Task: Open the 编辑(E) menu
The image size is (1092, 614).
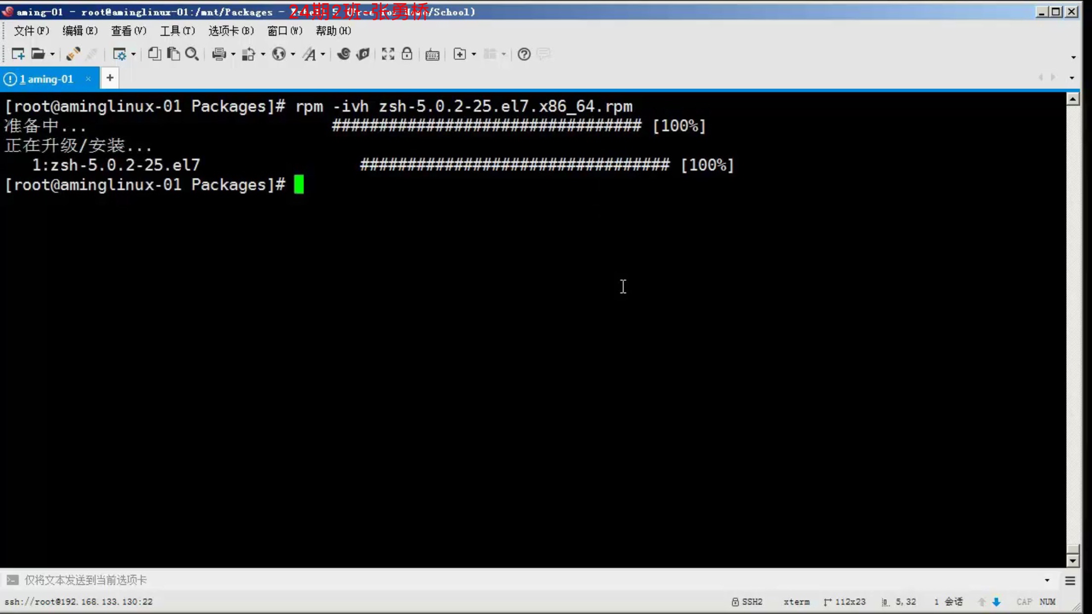Action: point(80,31)
